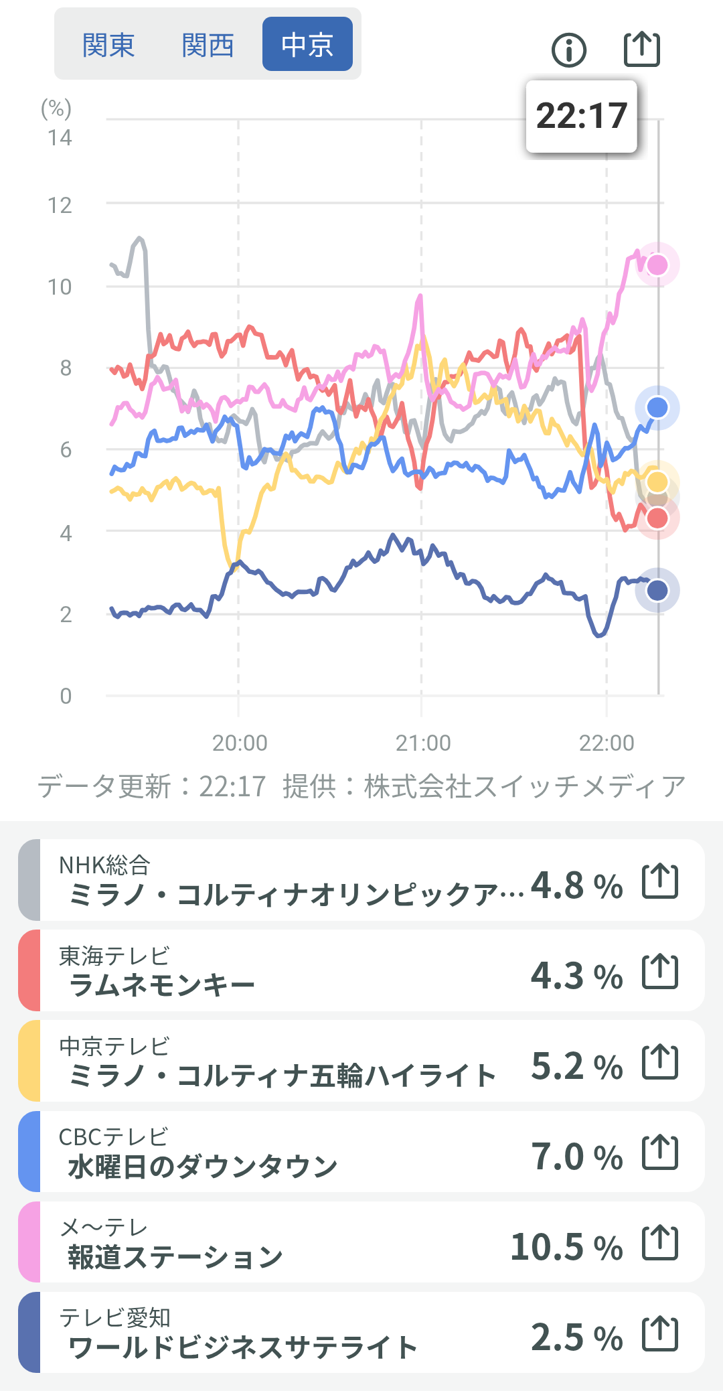Image resolution: width=723 pixels, height=1395 pixels.
Task: Click the red 東海テレビ chart data point
Action: [x=657, y=518]
